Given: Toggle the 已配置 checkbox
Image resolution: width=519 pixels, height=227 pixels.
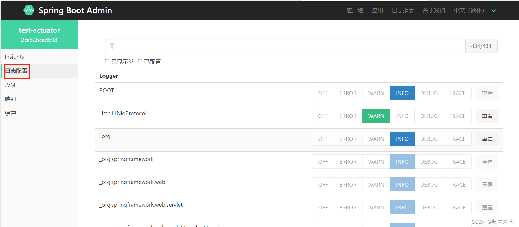Looking at the screenshot, I should pos(140,61).
